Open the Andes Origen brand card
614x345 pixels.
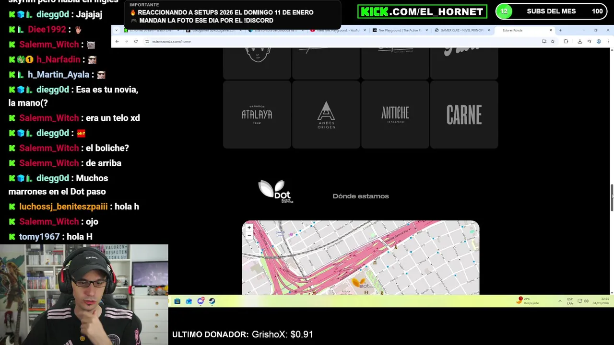(326, 115)
